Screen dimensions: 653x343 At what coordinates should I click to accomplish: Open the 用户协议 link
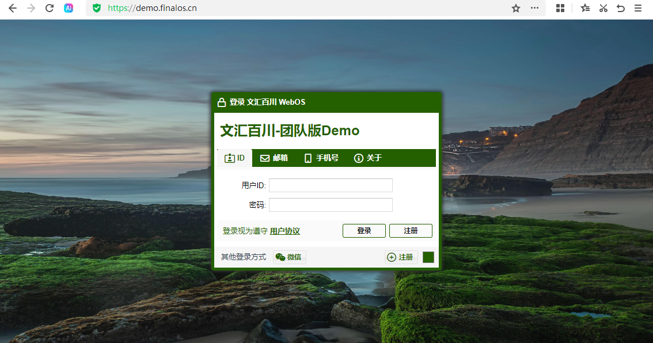[x=285, y=231]
